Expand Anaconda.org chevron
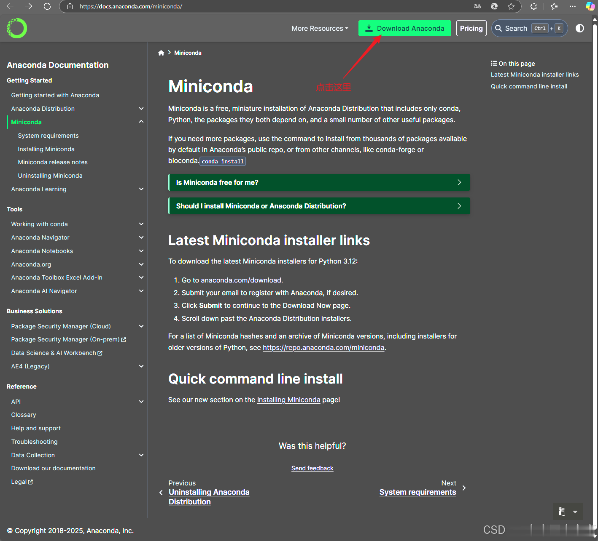 pyautogui.click(x=141, y=264)
